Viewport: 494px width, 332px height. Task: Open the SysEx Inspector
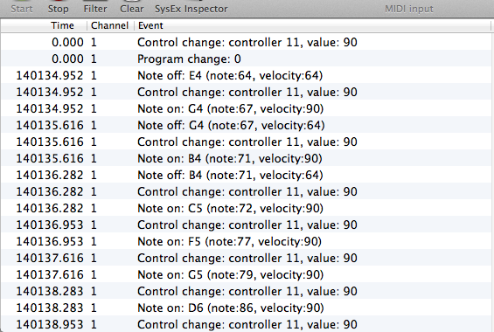click(x=191, y=9)
